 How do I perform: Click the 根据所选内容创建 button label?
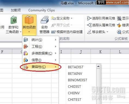tap(70, 32)
